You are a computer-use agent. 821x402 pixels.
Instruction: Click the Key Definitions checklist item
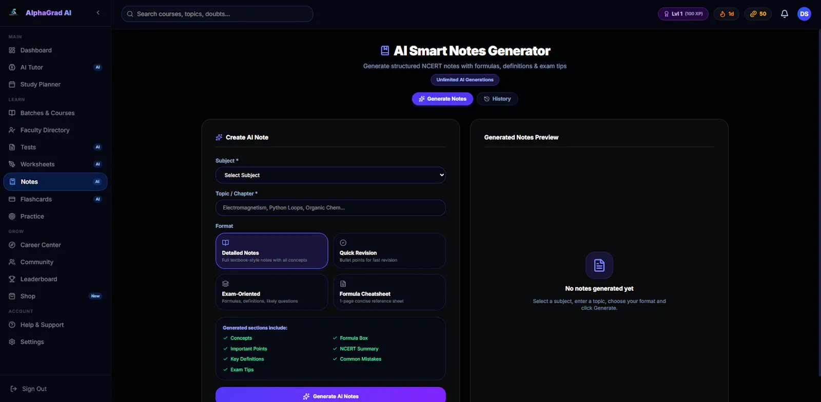[x=243, y=359]
